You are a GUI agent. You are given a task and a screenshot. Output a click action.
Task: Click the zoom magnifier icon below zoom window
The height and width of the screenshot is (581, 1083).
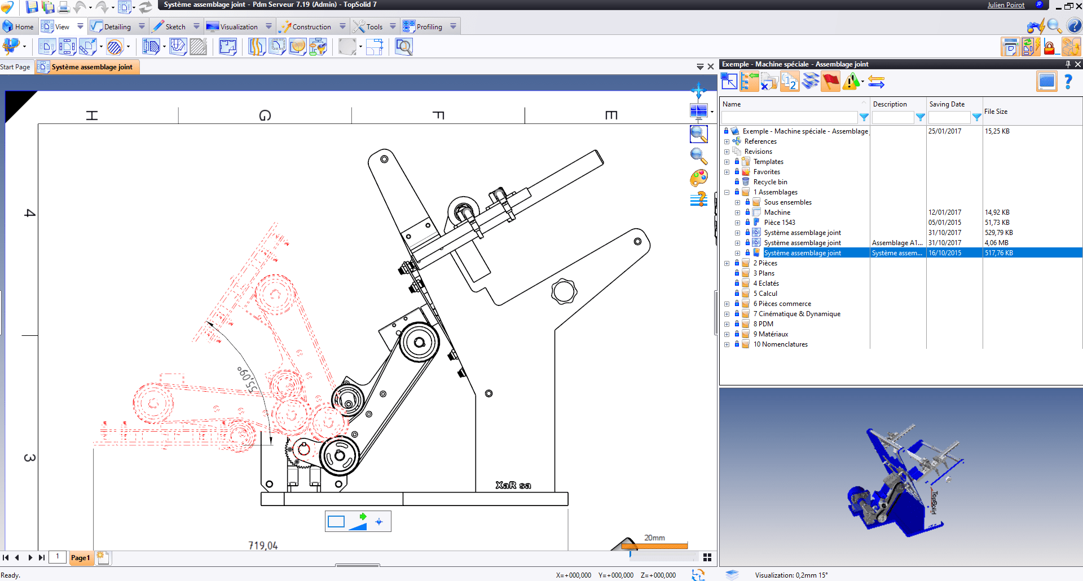pyautogui.click(x=699, y=156)
